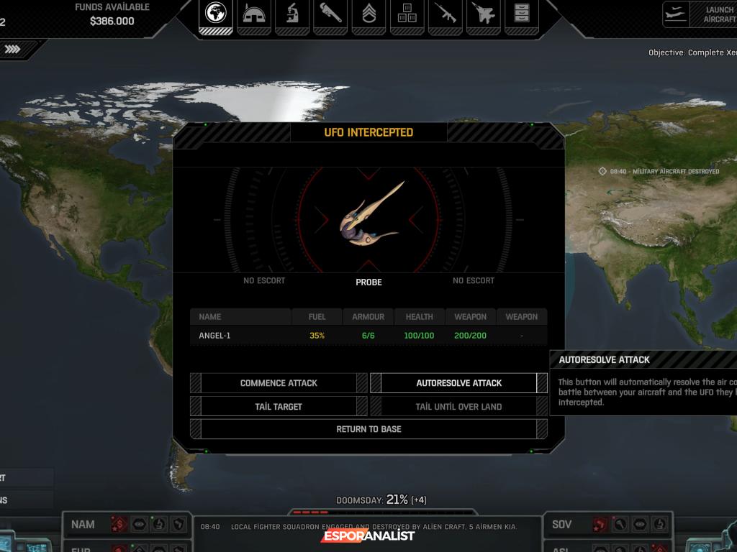Open the Armory rifle screen
The height and width of the screenshot is (552, 737).
pyautogui.click(x=445, y=14)
